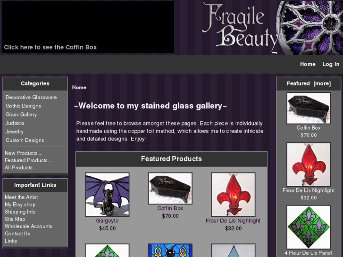Open the Contact Us page

[17, 233]
